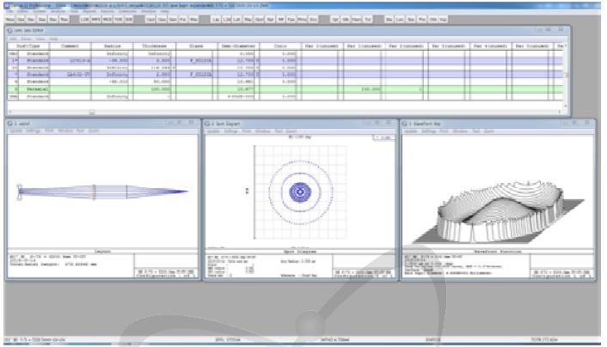Screen dimensions: 607x347
Task: Click the Radius column header
Action: click(x=112, y=46)
